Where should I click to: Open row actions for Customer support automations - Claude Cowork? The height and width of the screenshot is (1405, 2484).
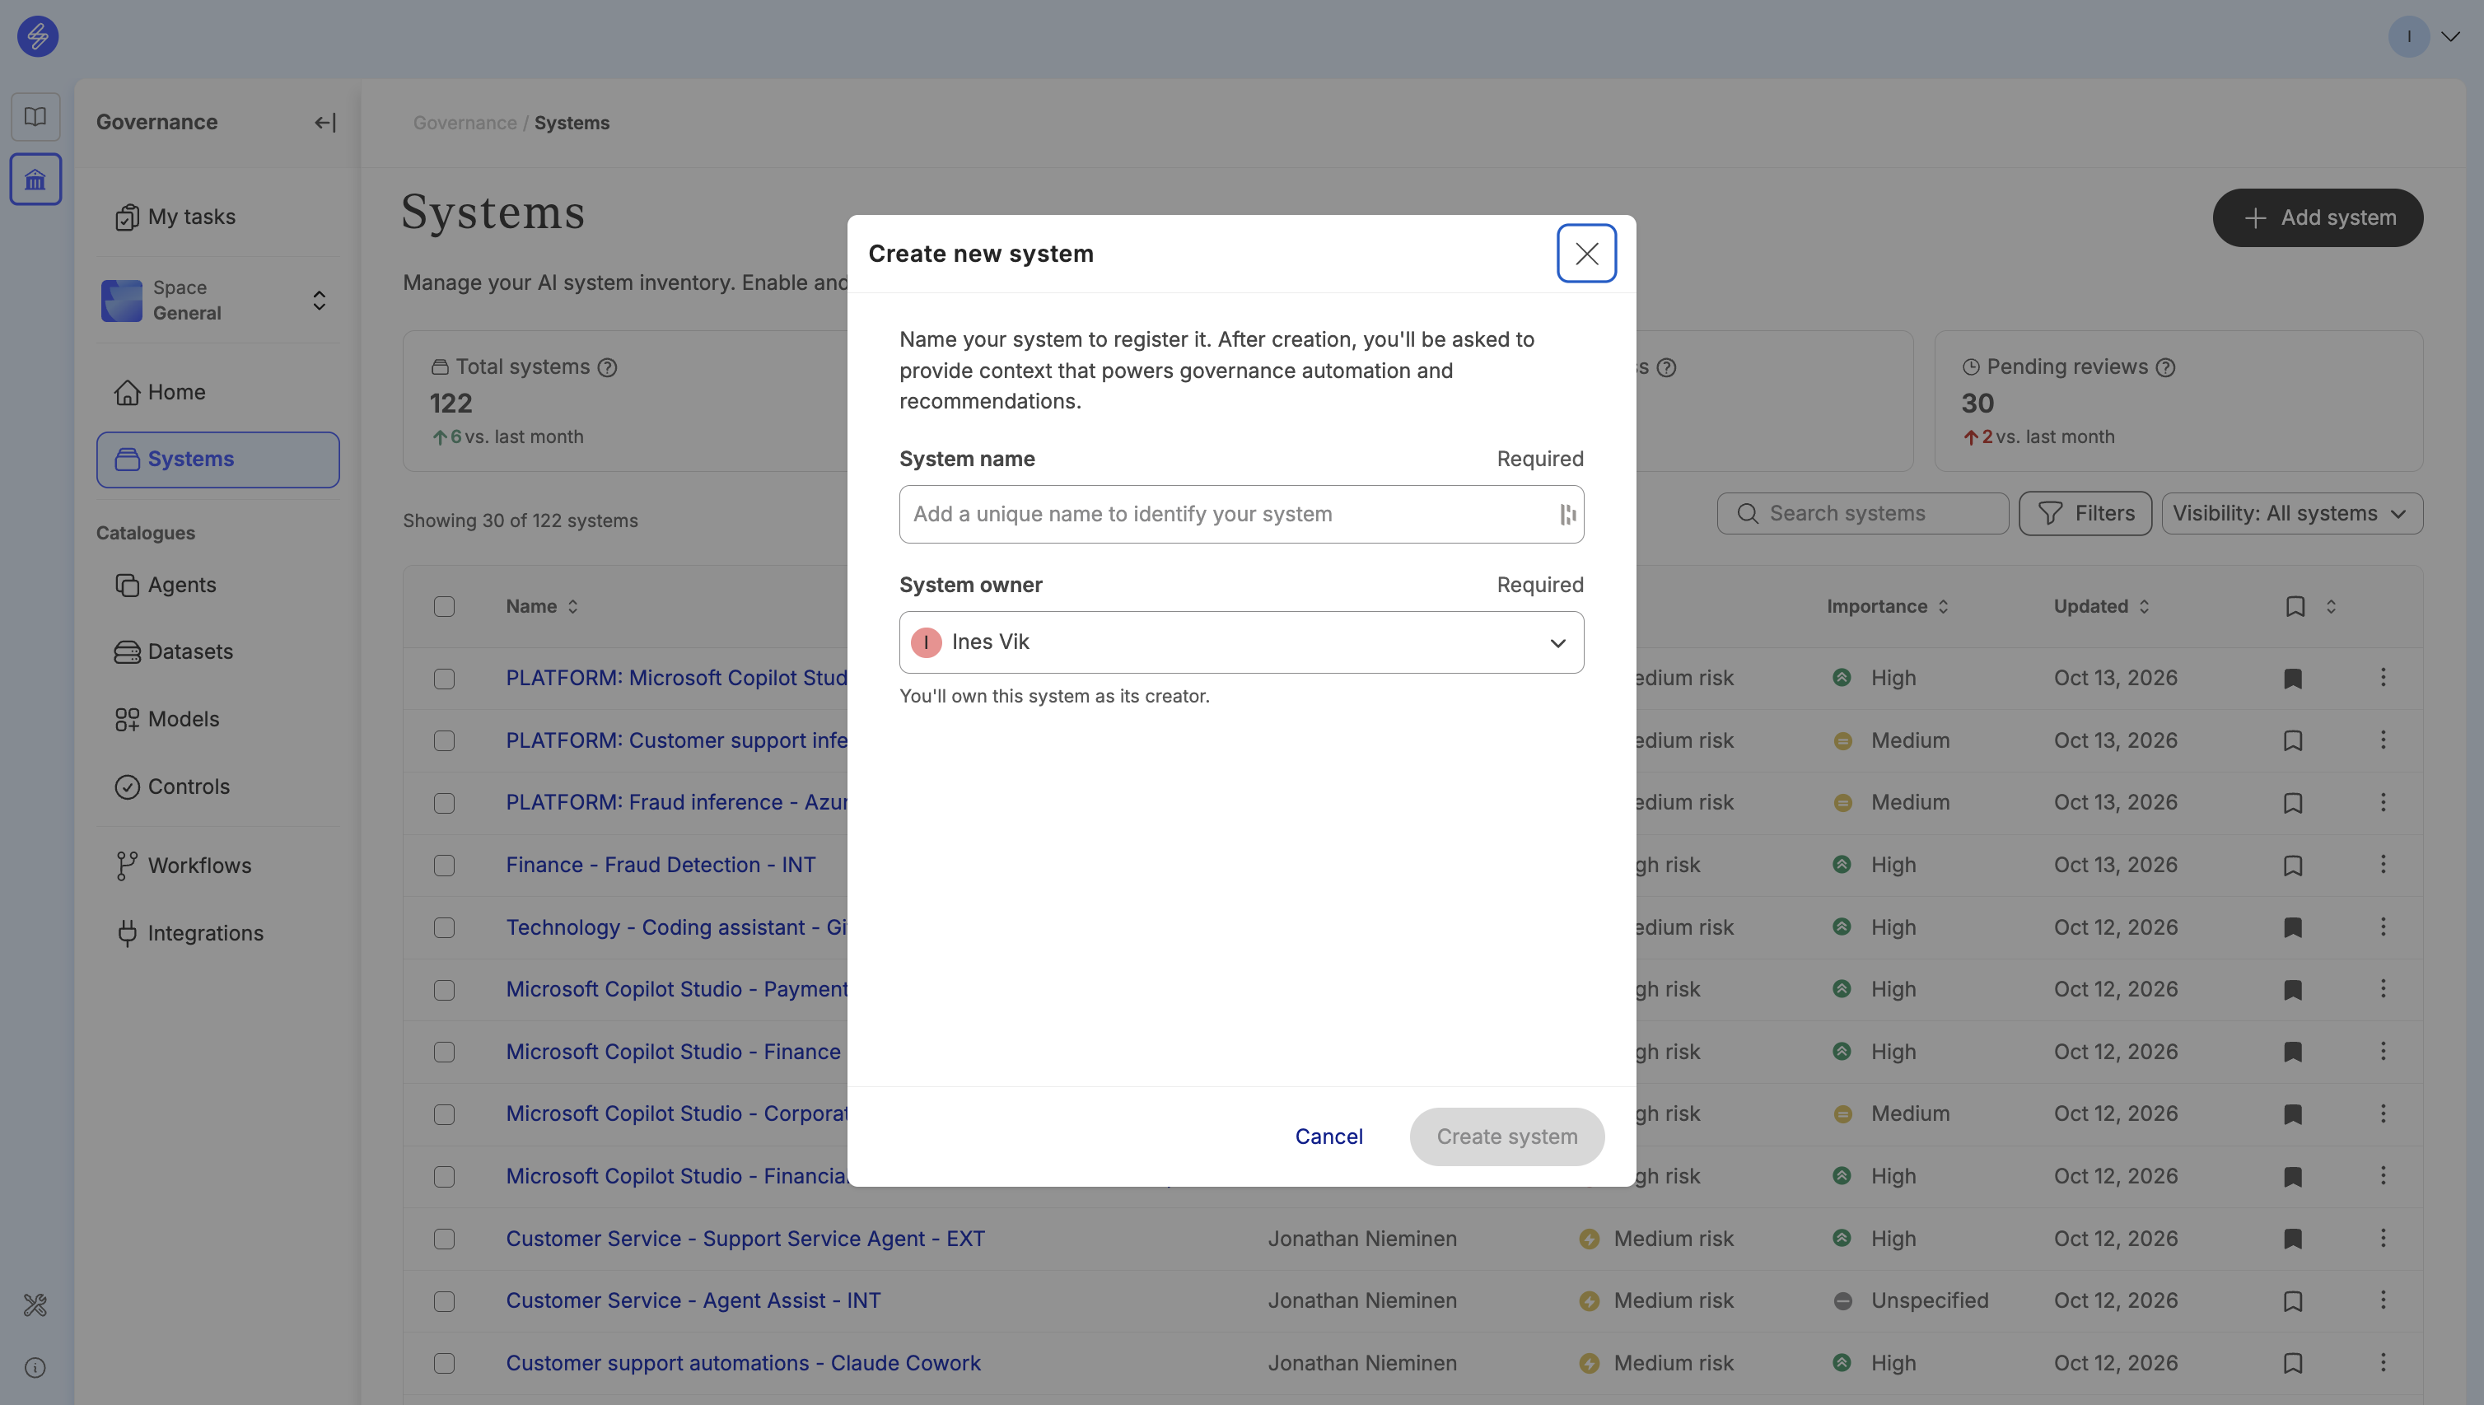point(2383,1362)
